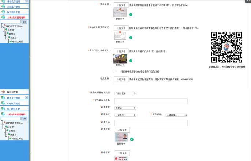This screenshot has height=161, width=251.
Task: Click the green checkmark next to the 网络文化经营许可证 thumbnail
Action: pos(131,38)
